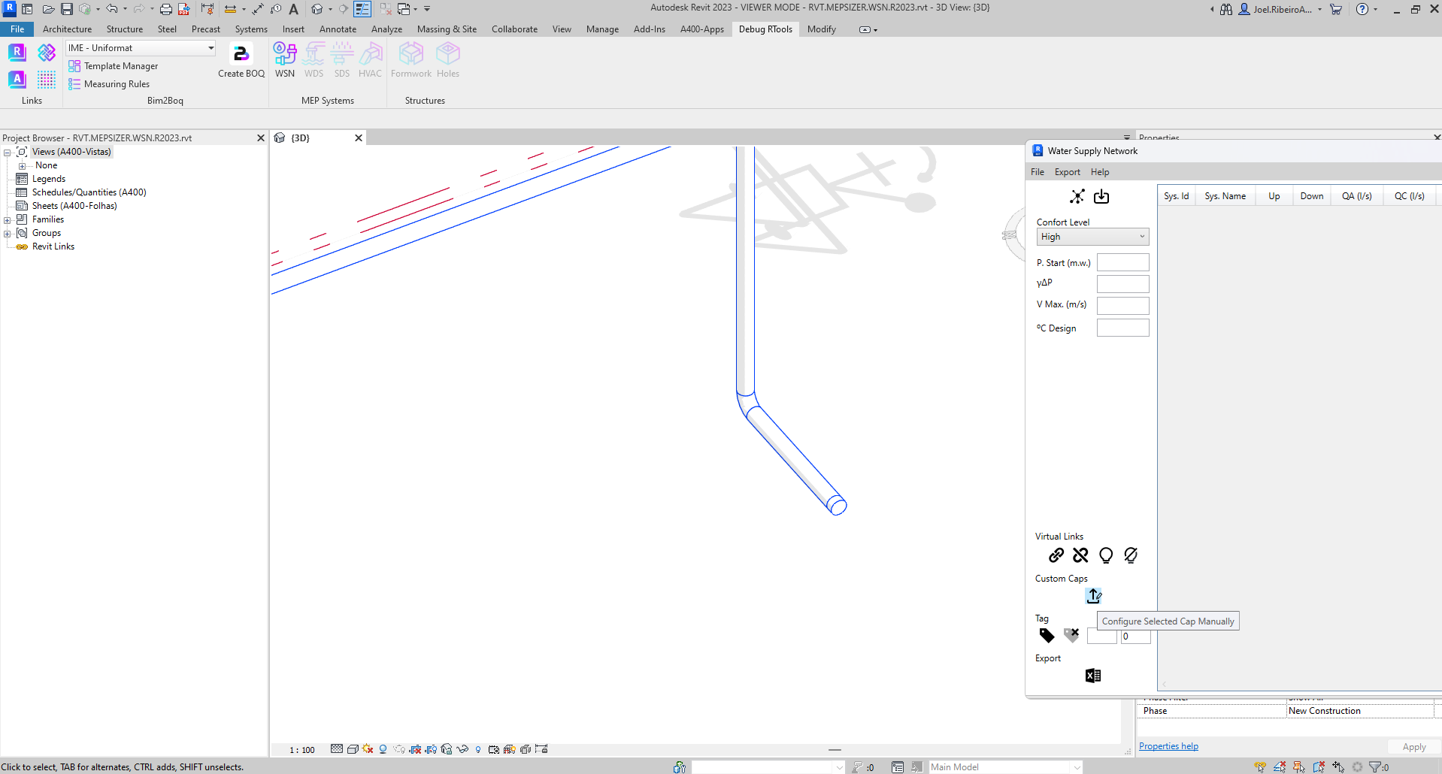Expand the Customize Quick Access Toolbar arrow
The height and width of the screenshot is (774, 1442).
[427, 9]
